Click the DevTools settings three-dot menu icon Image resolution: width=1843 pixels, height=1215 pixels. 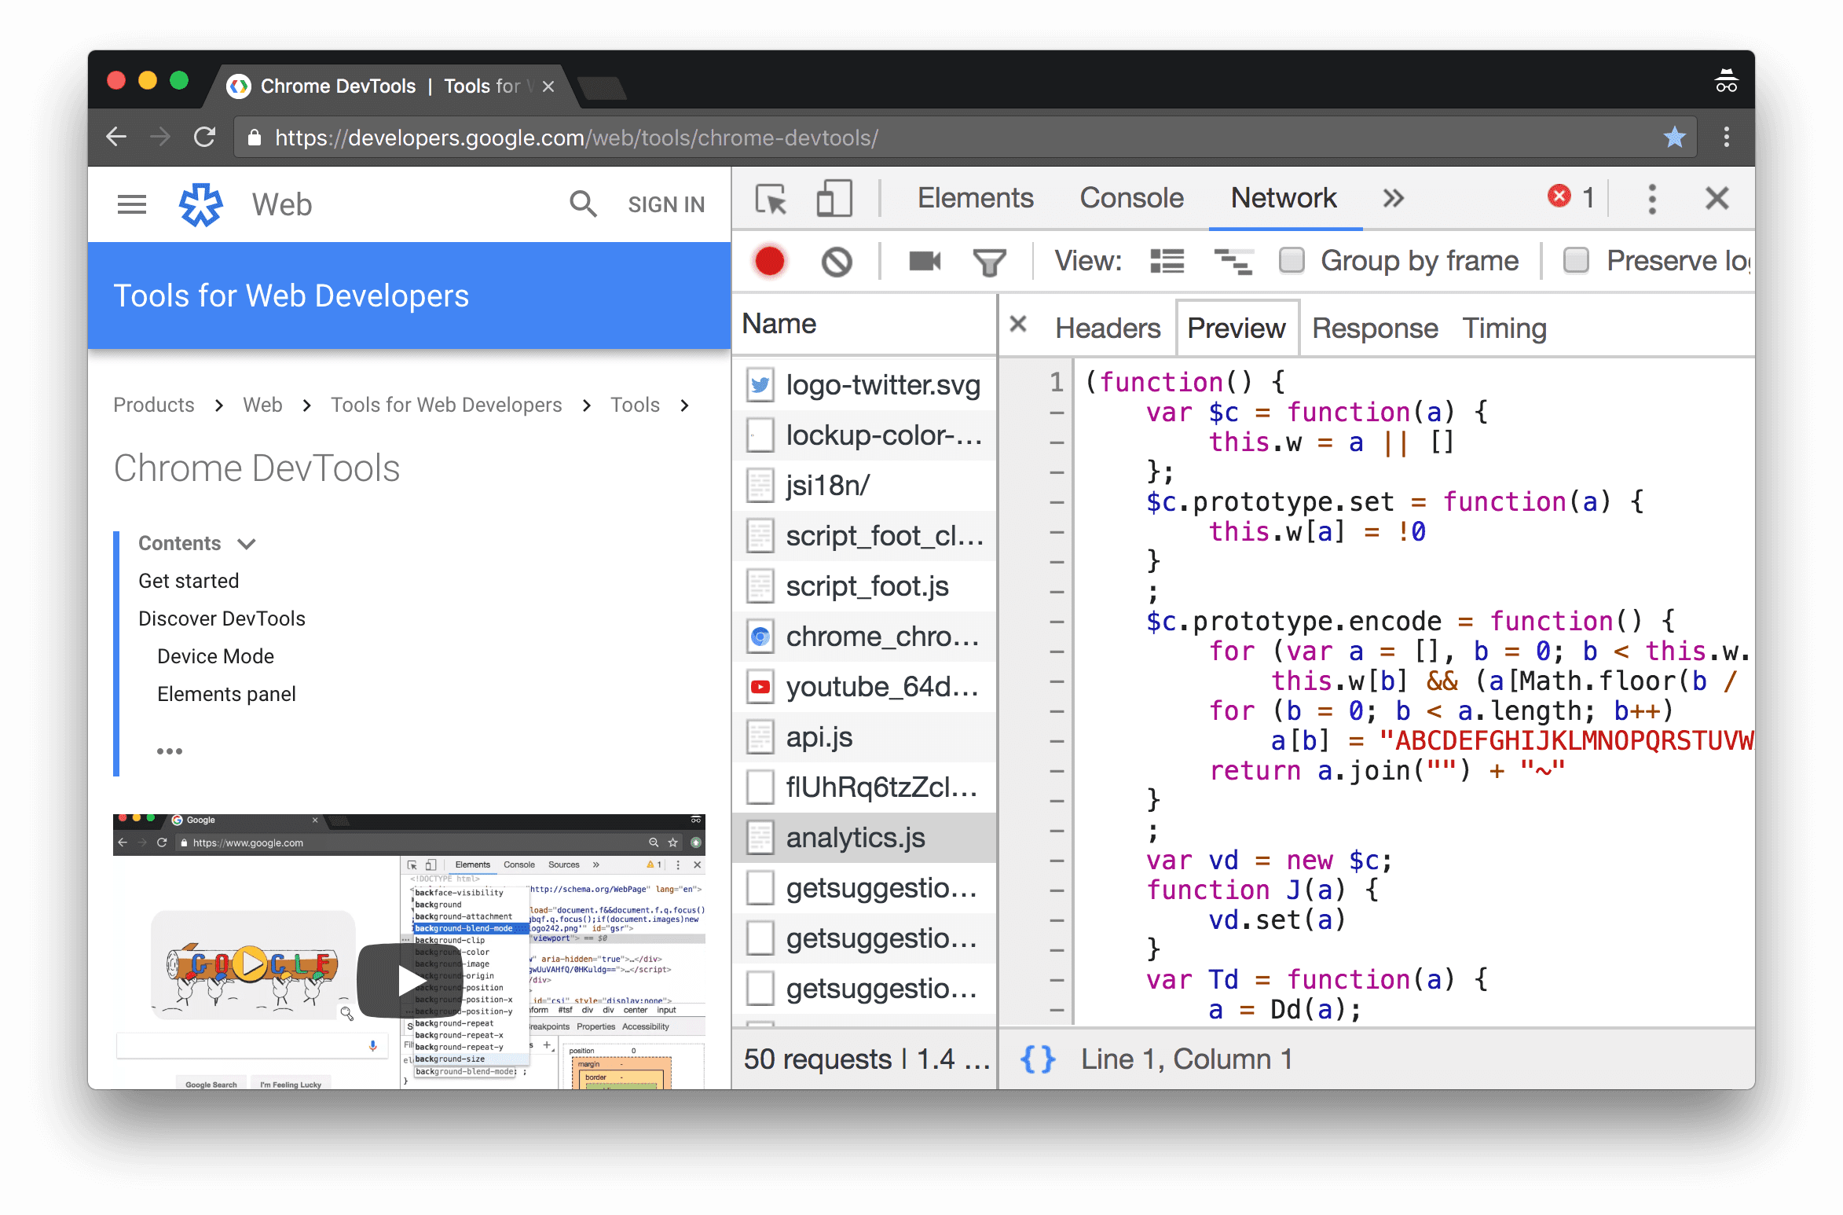click(1651, 200)
